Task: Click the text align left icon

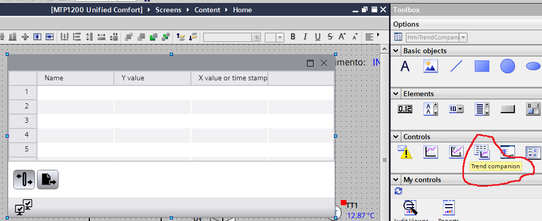Action: [370, 37]
